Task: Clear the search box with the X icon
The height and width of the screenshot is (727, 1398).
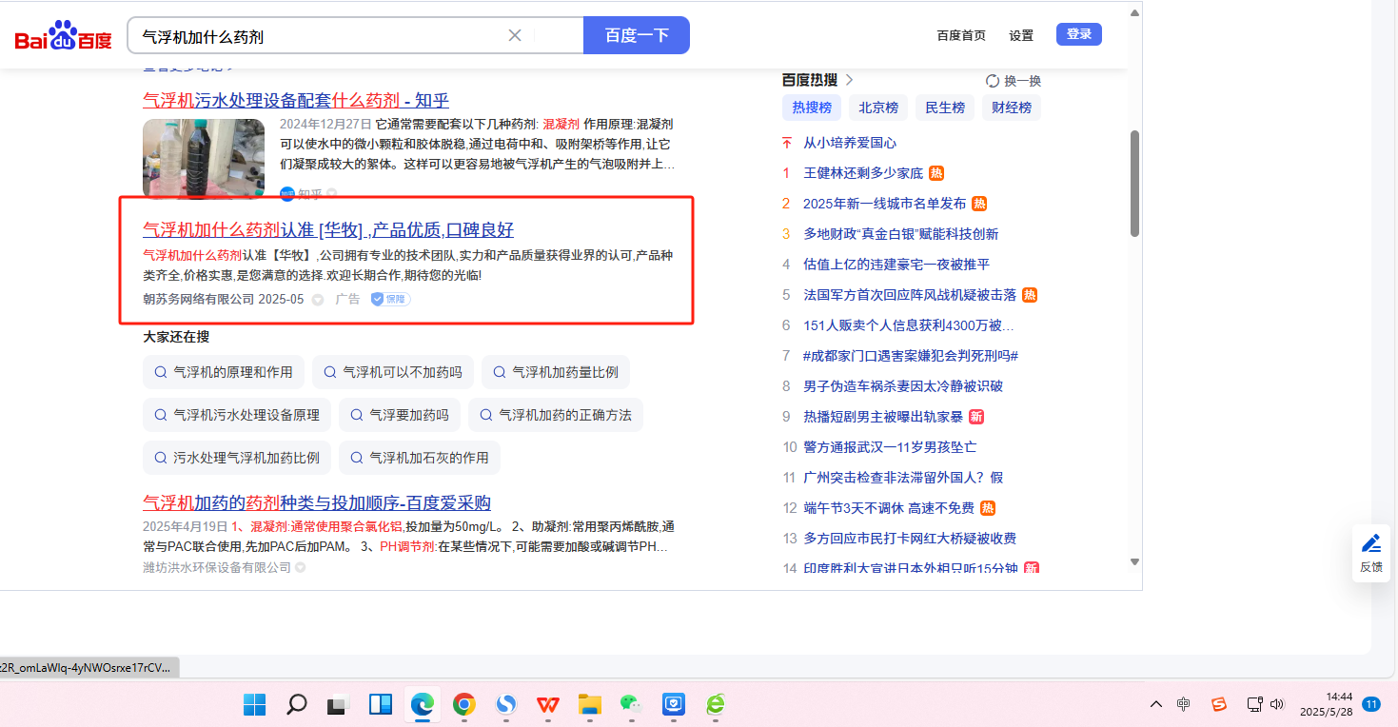Action: click(515, 35)
